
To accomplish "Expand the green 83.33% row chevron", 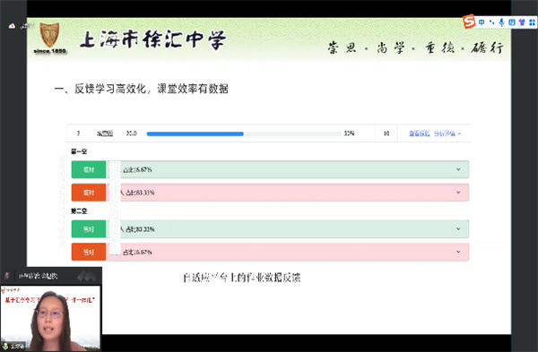I will coord(458,229).
